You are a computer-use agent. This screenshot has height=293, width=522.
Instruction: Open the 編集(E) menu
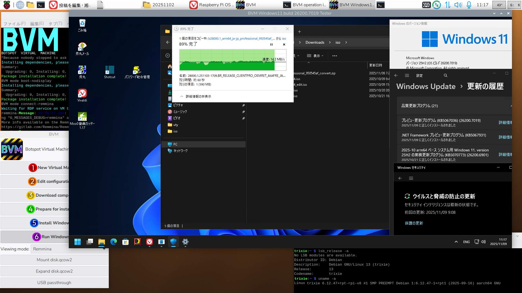point(37,24)
